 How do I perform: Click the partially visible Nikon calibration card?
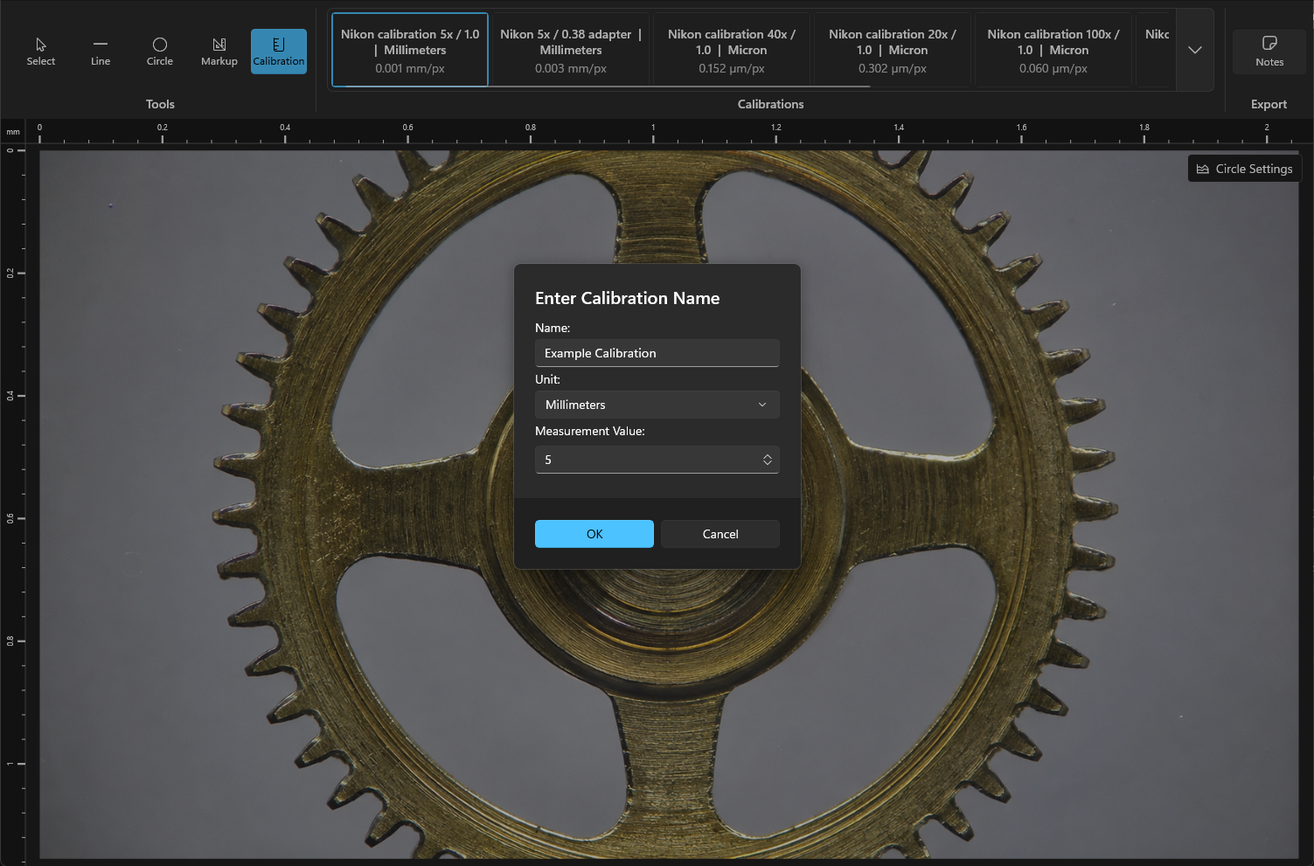coord(1156,50)
